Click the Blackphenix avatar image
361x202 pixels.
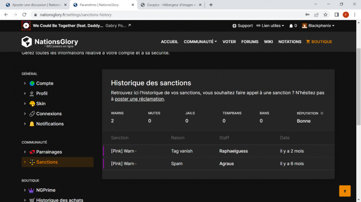click(x=305, y=26)
